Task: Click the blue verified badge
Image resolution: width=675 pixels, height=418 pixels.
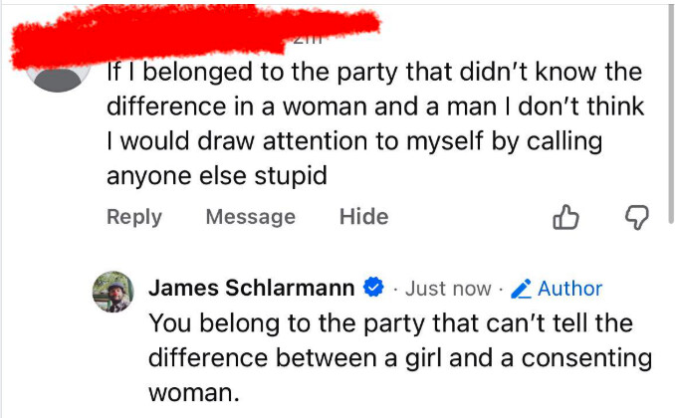Action: (373, 289)
